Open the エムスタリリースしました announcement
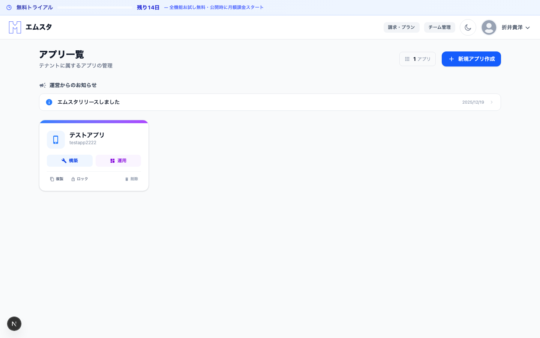This screenshot has width=540, height=338. [270, 102]
